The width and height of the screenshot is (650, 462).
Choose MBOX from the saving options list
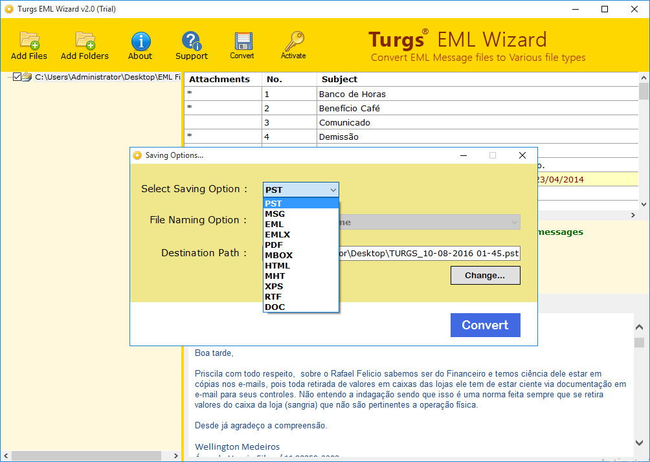301,255
